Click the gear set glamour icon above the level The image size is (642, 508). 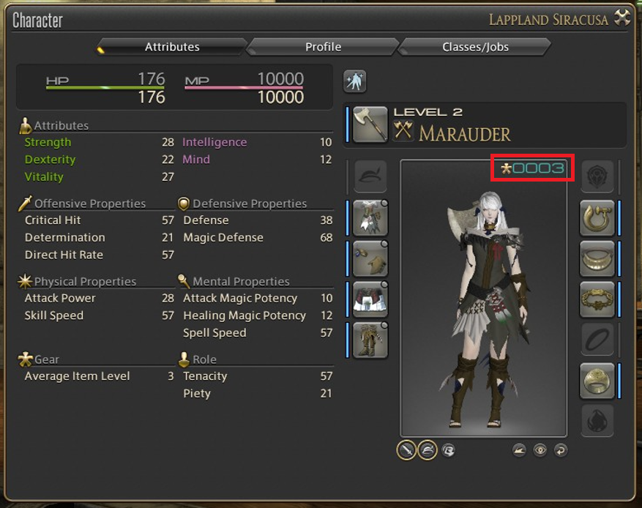(354, 81)
